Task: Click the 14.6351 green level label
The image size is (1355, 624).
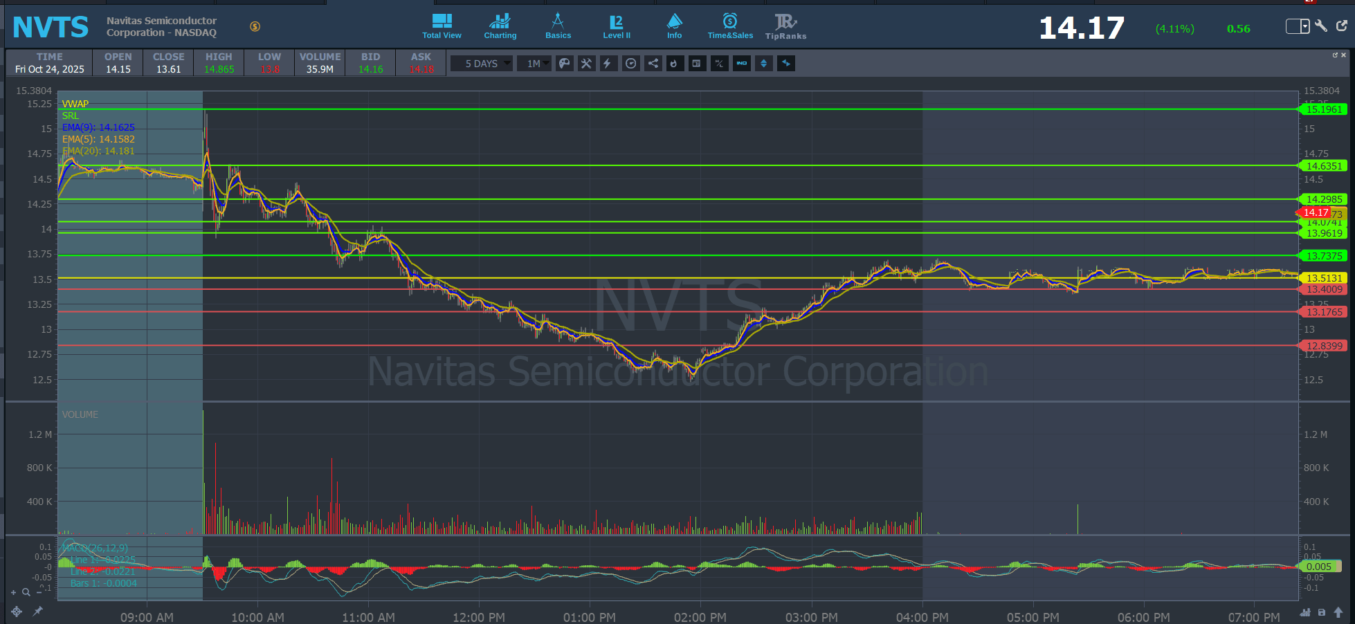Action: (1323, 166)
